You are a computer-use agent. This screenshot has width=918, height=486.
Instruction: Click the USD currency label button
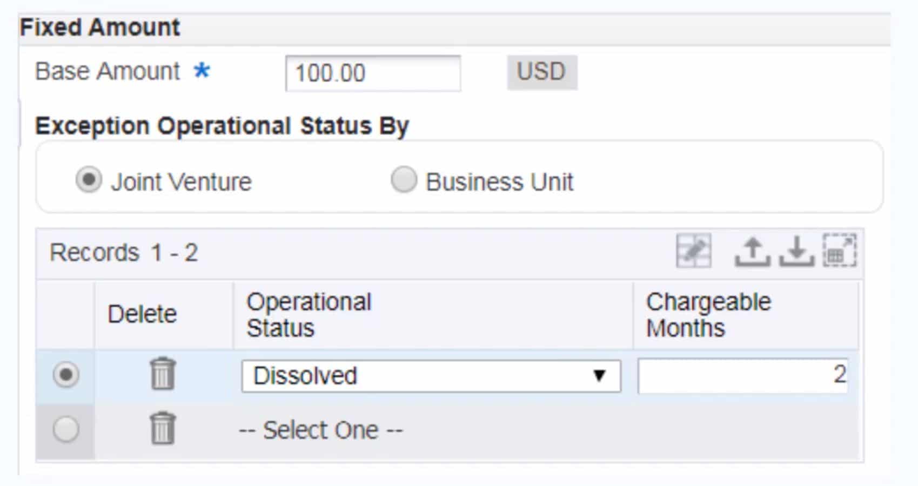point(541,72)
